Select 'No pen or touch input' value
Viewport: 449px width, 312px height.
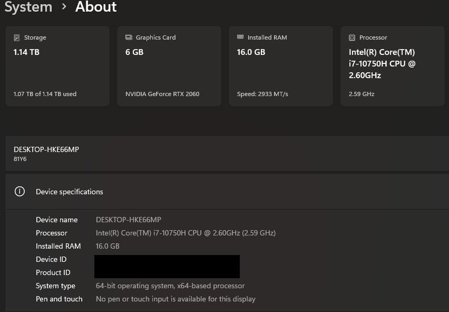click(175, 299)
